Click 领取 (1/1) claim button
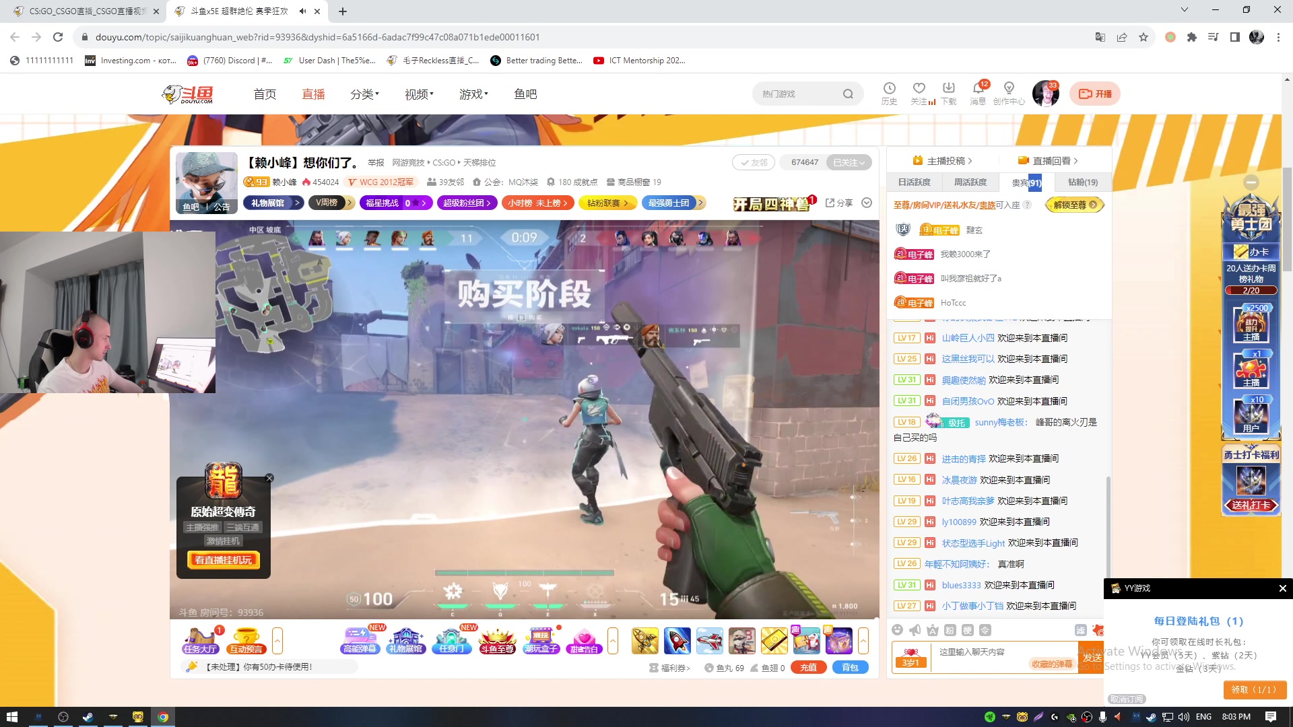The height and width of the screenshot is (727, 1293). [1255, 689]
